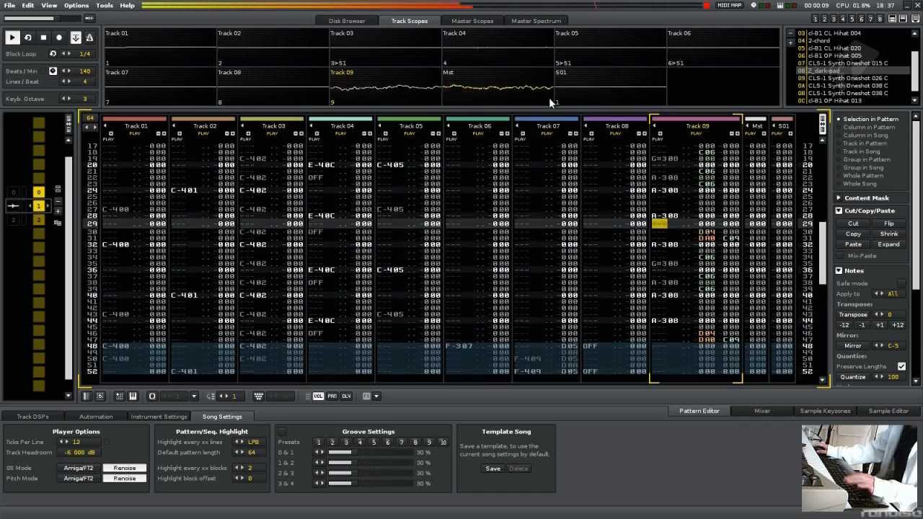Select view preset 5
The height and width of the screenshot is (519, 923).
click(x=853, y=19)
